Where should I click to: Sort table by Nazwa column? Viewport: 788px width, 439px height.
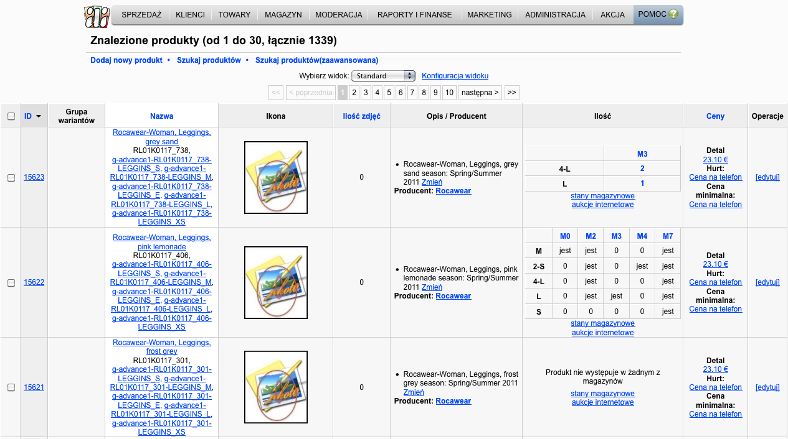pyautogui.click(x=161, y=116)
